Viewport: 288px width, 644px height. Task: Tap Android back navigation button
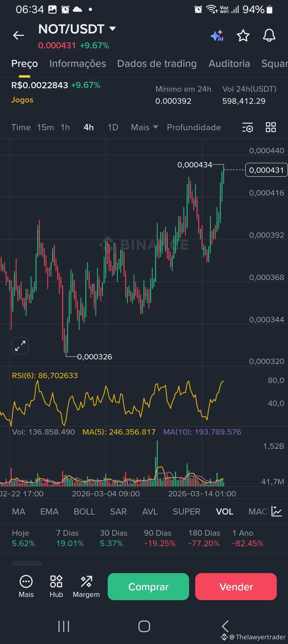tap(225, 626)
